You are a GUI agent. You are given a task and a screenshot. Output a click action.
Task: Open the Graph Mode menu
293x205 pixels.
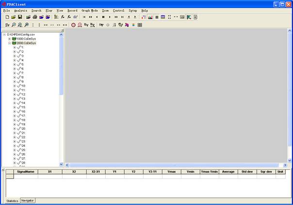pyautogui.click(x=89, y=10)
